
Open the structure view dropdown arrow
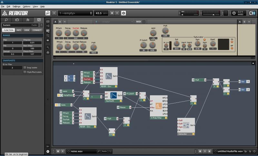74,63
